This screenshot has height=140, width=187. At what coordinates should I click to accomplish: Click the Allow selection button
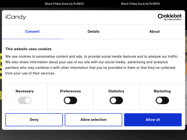(x=93, y=120)
